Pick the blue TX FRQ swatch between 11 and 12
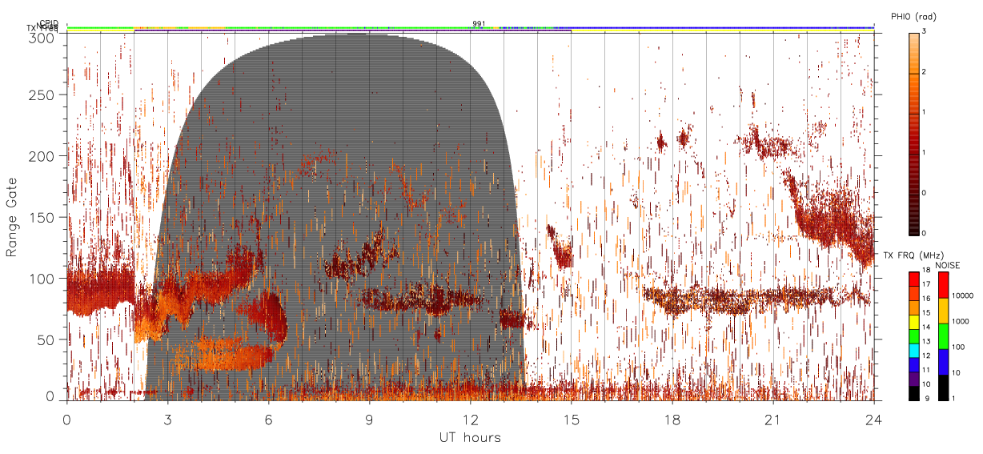Viewport: 983px width, 454px height. 913,364
